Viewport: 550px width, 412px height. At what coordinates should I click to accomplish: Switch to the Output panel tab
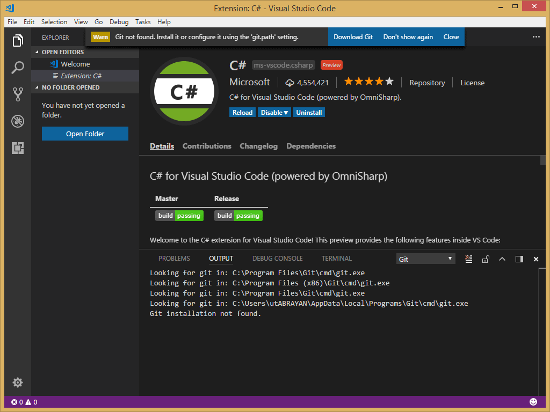(x=221, y=259)
